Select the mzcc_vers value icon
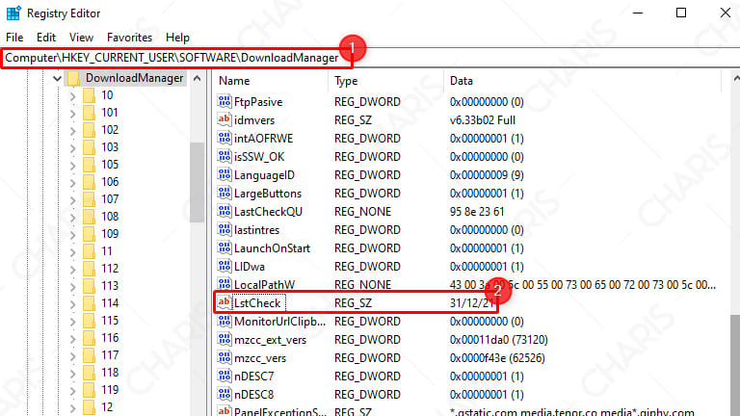Viewport: 740px width, 416px height. point(225,357)
